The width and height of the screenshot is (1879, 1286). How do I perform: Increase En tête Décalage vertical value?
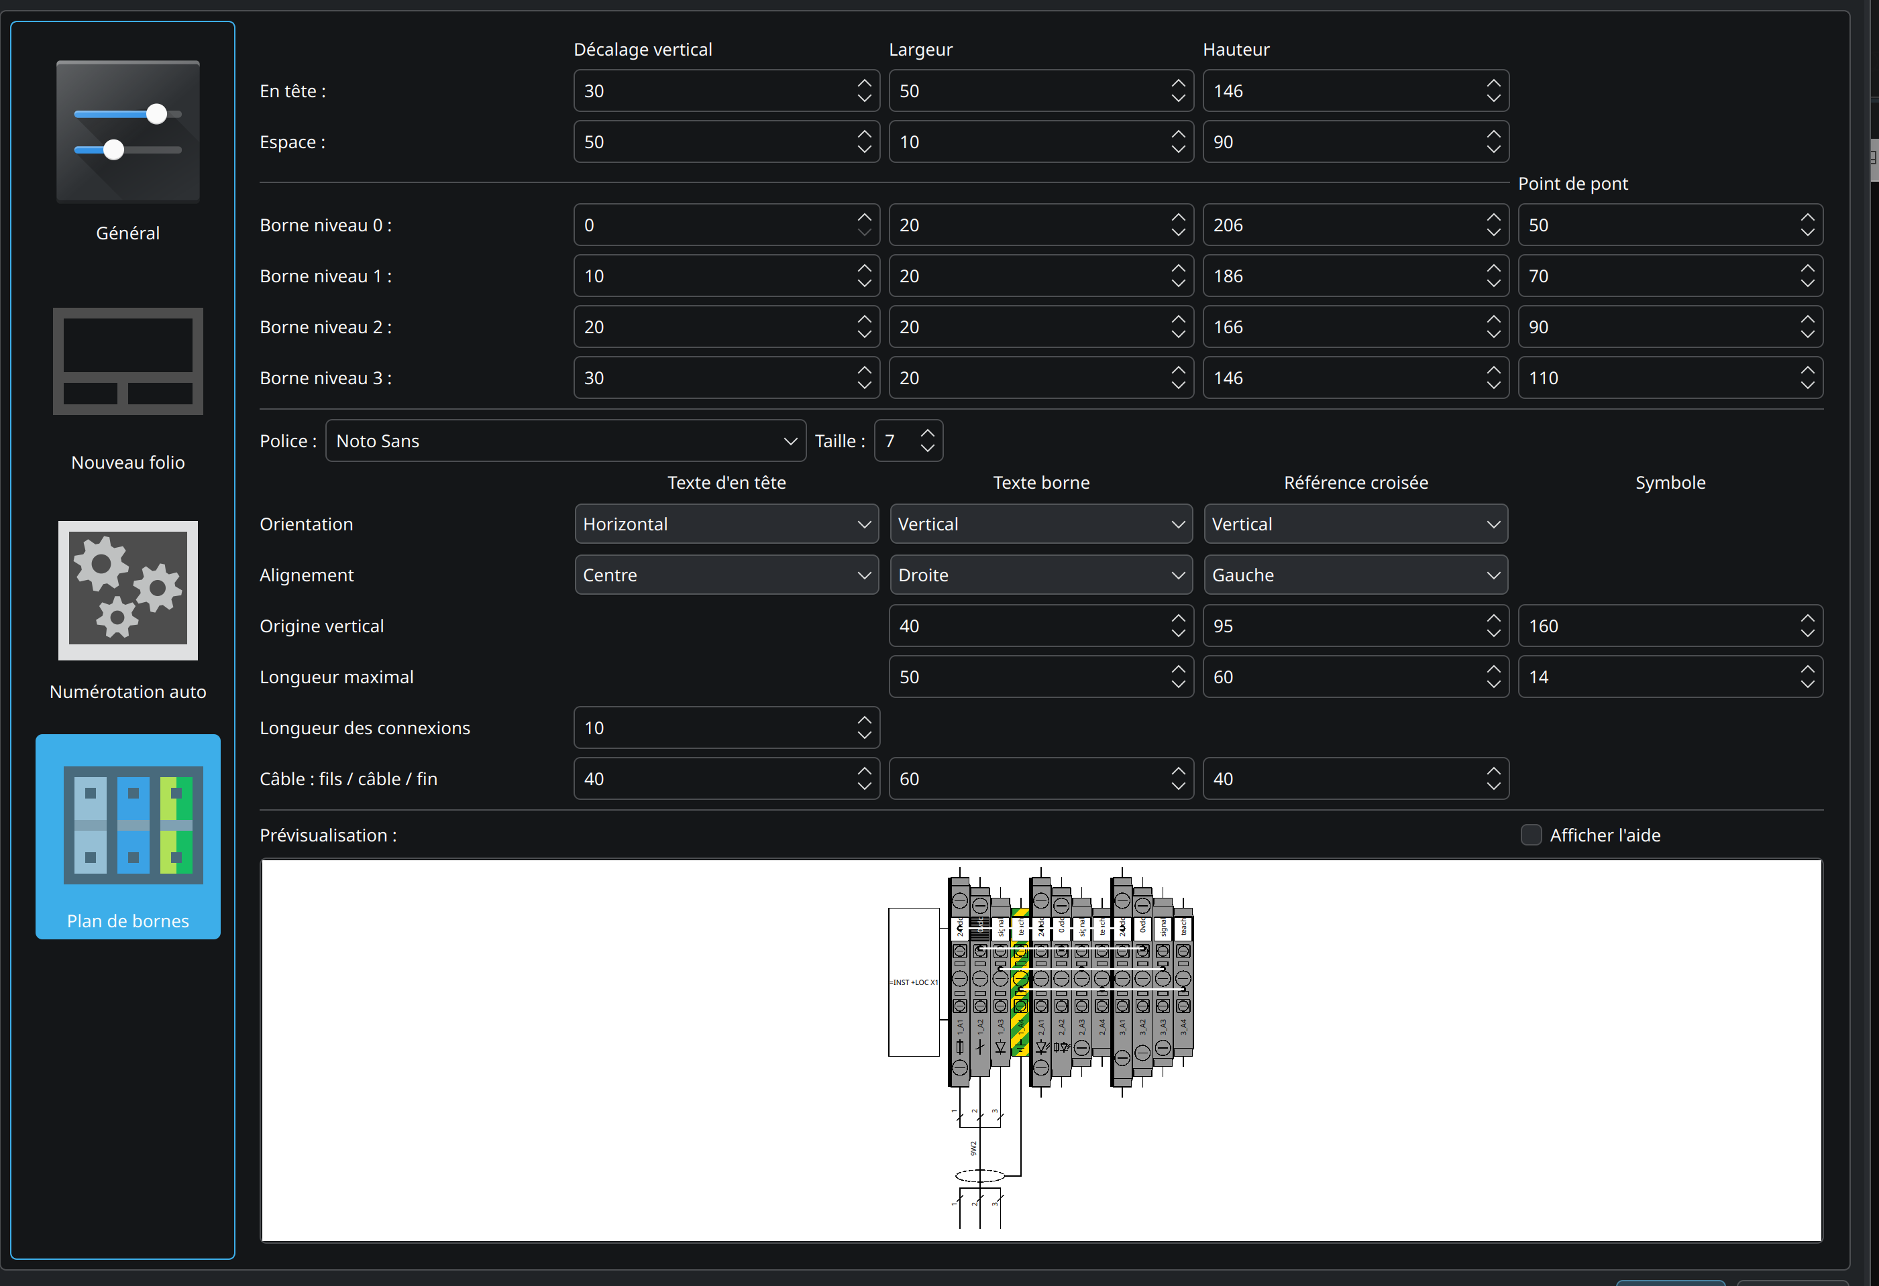pos(864,82)
